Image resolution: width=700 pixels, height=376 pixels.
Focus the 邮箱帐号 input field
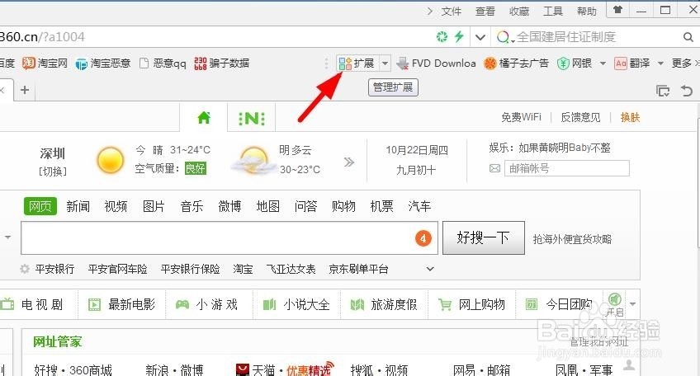[x=567, y=168]
